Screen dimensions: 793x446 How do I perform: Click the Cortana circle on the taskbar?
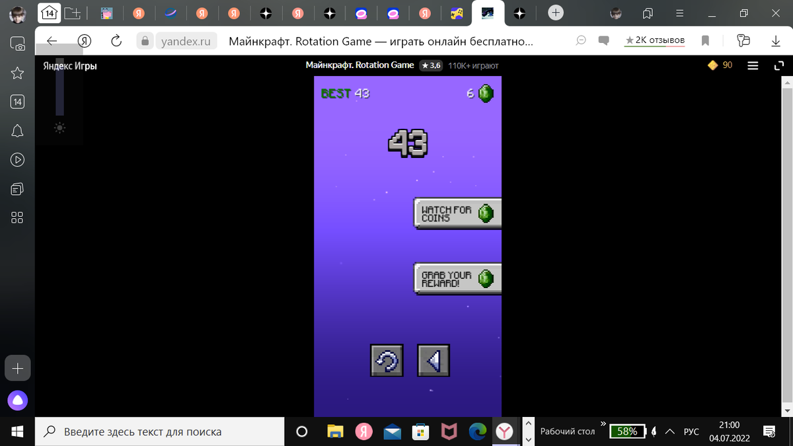pos(302,431)
